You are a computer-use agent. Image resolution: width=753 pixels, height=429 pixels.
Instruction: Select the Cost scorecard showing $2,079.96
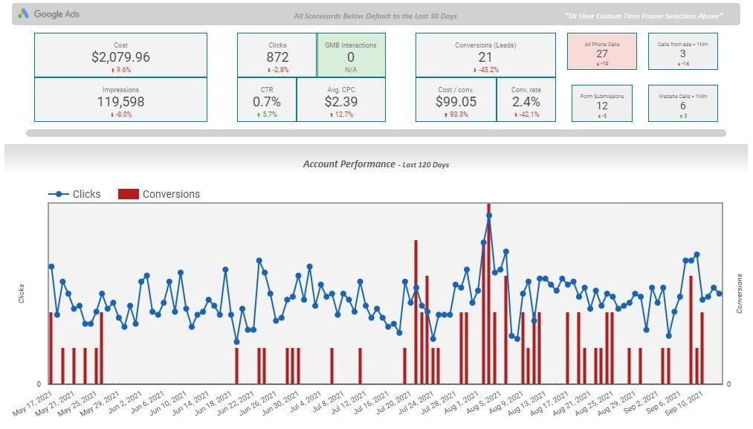120,55
